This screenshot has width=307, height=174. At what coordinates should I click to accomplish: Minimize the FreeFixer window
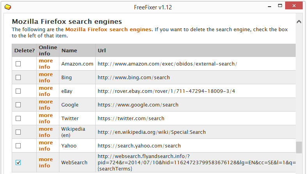pos(270,7)
